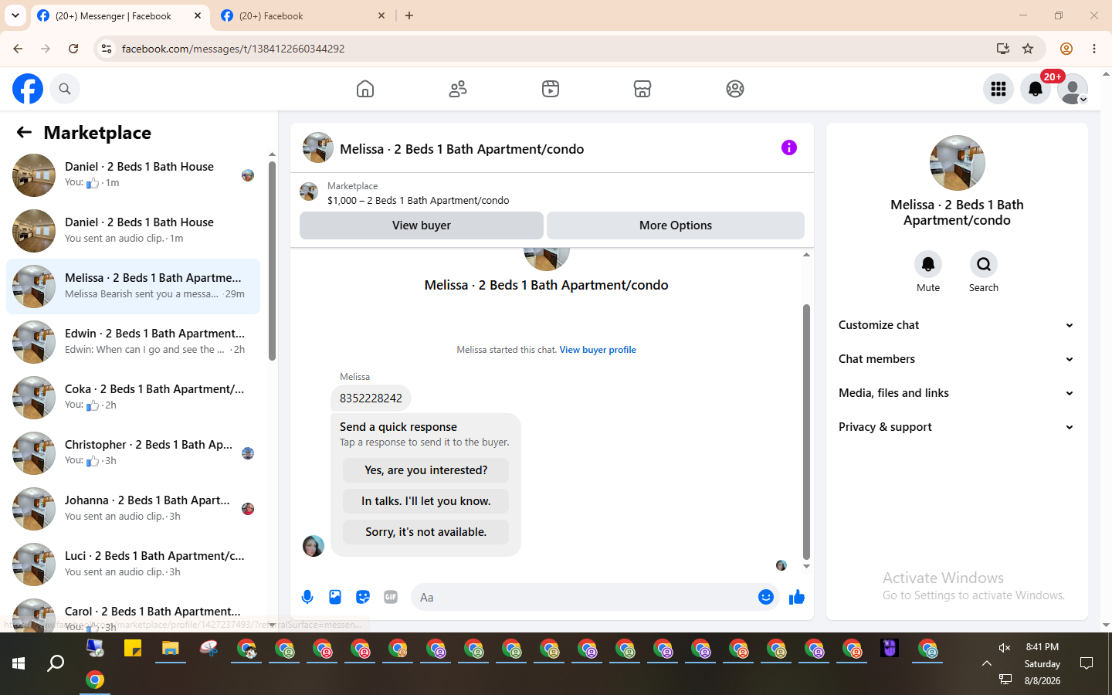Screen dimensions: 1112x695
Task: Click the View buyer button
Action: pos(422,225)
